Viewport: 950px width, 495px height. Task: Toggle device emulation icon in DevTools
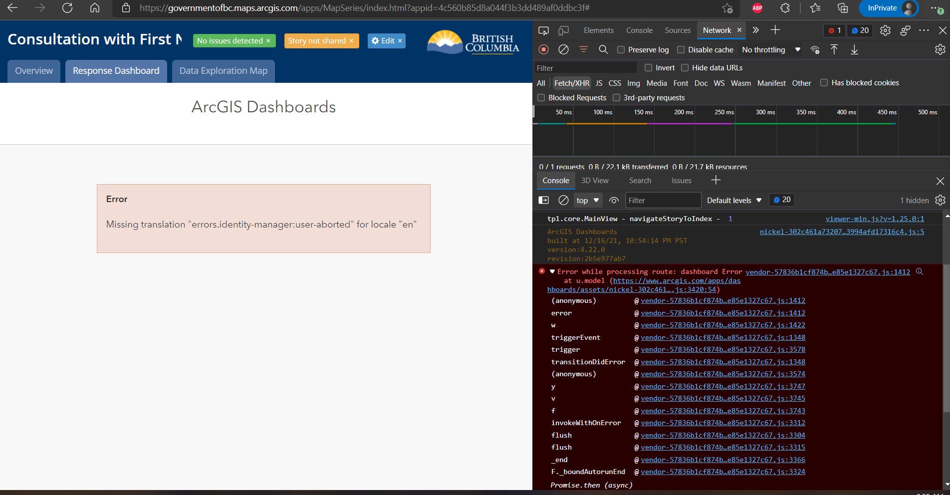[563, 30]
